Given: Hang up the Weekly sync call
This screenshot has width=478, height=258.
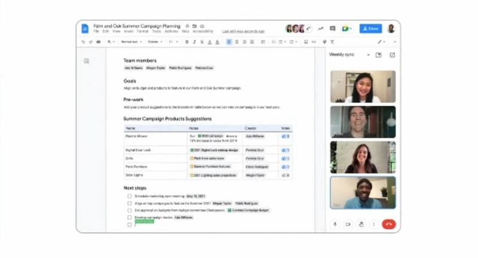Looking at the screenshot, I should click(388, 224).
